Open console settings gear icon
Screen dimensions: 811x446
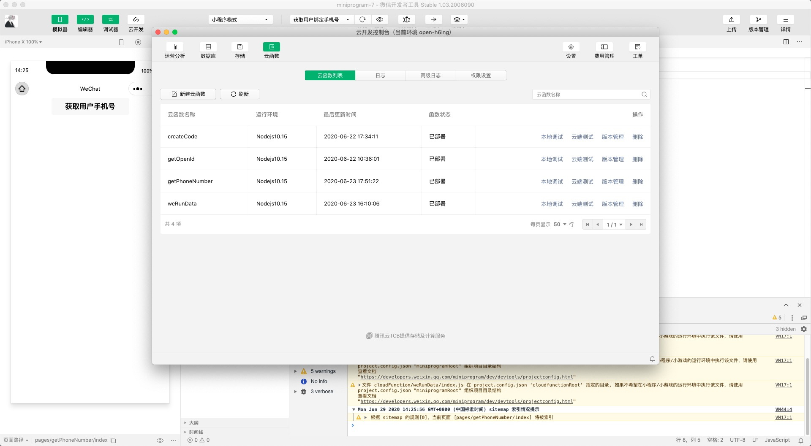click(804, 329)
